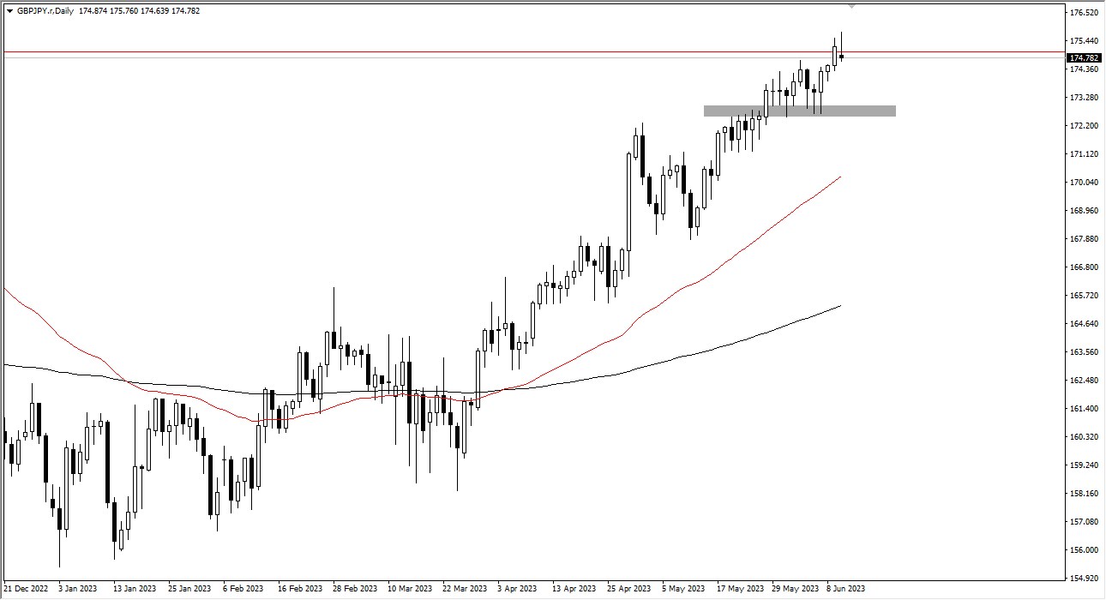This screenshot has width=1106, height=600.
Task: Click the 21 Dec 2022 date label
Action: pyautogui.click(x=26, y=589)
